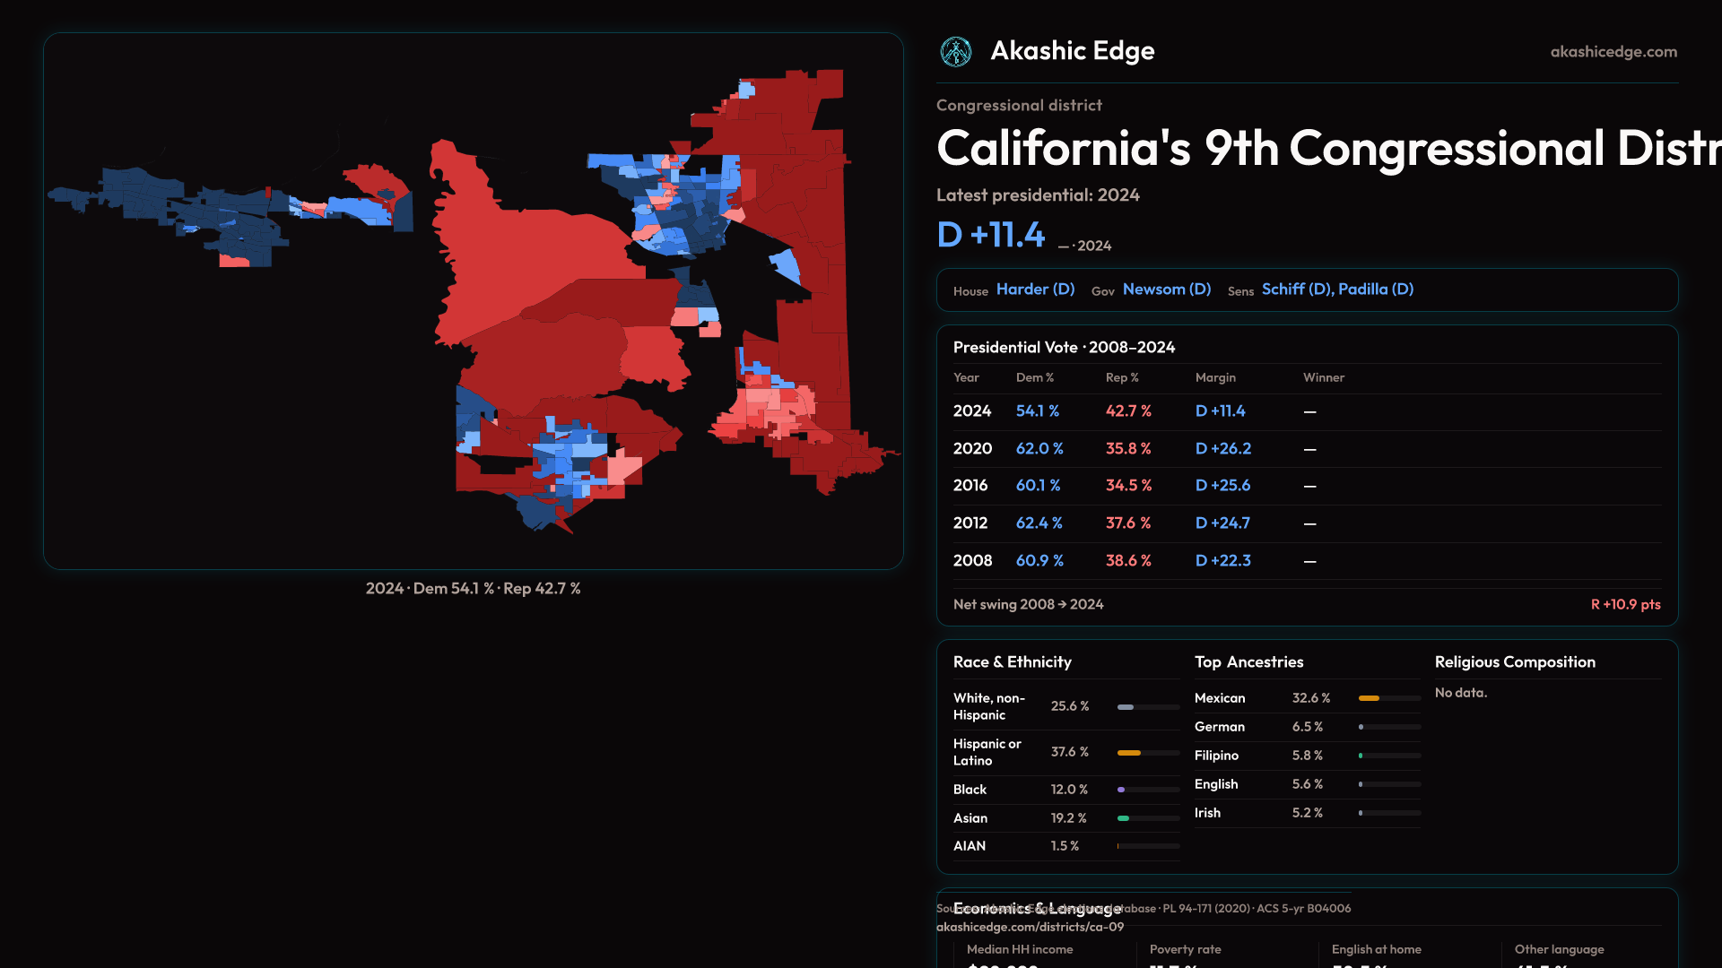Screen dimensions: 1722x968
Task: Click the R +10.9 pts net swing value
Action: click(x=1624, y=605)
